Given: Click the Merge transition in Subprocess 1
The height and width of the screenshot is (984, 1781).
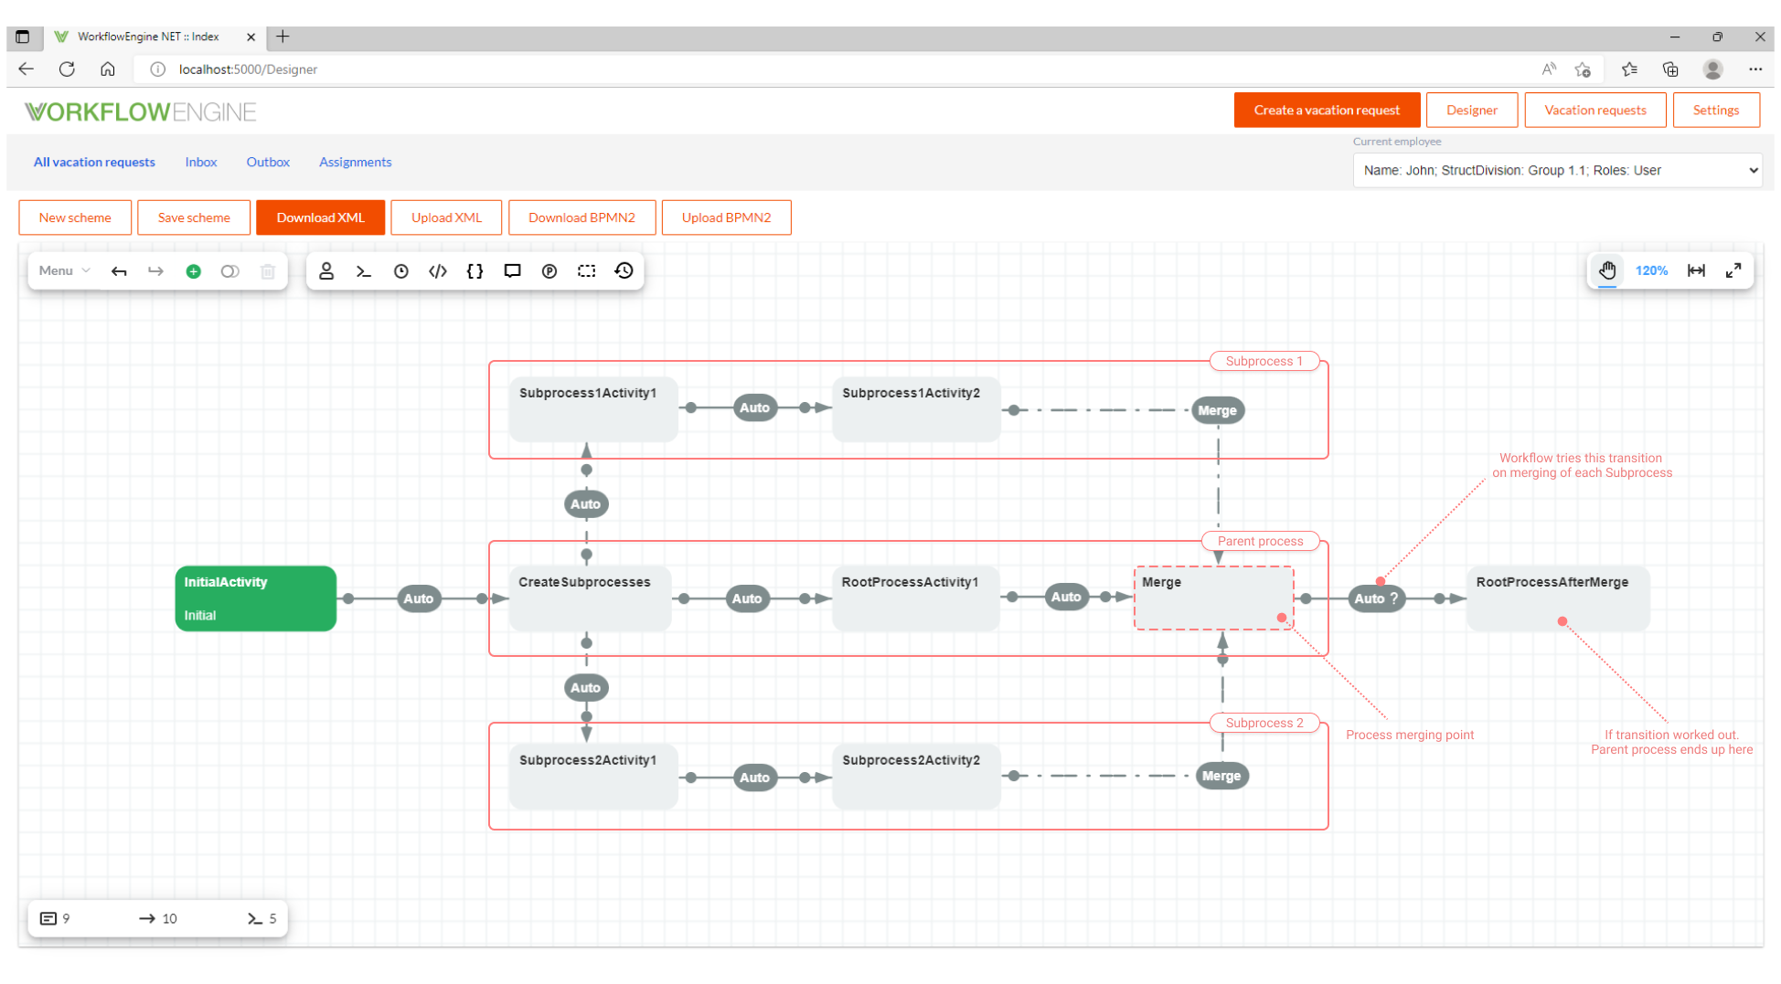Looking at the screenshot, I should click(1217, 411).
